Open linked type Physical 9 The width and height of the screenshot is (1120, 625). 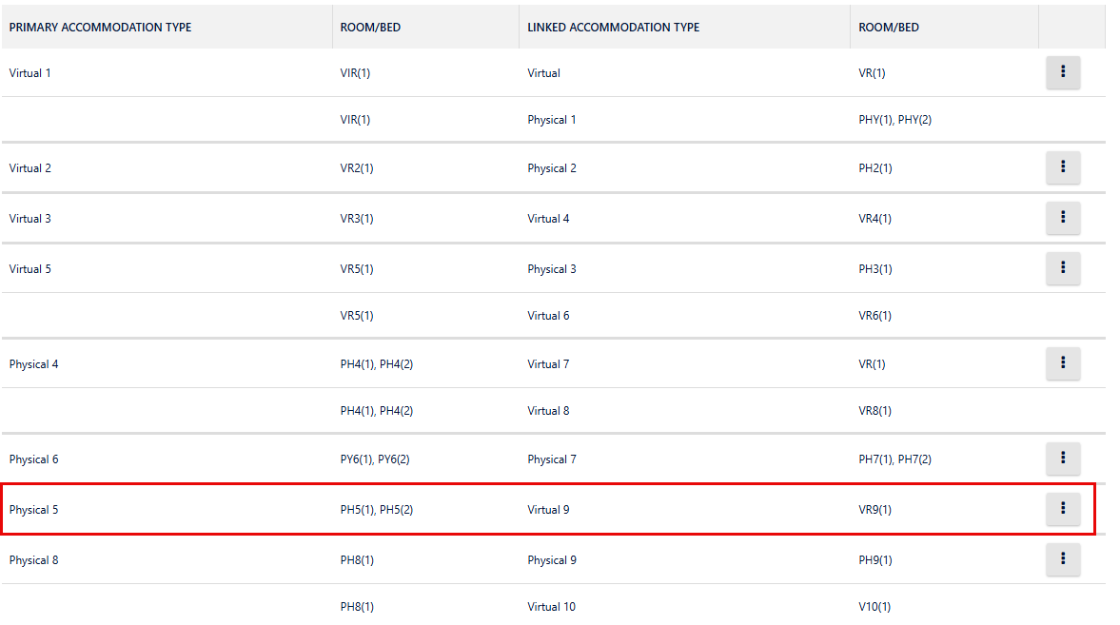pos(552,560)
